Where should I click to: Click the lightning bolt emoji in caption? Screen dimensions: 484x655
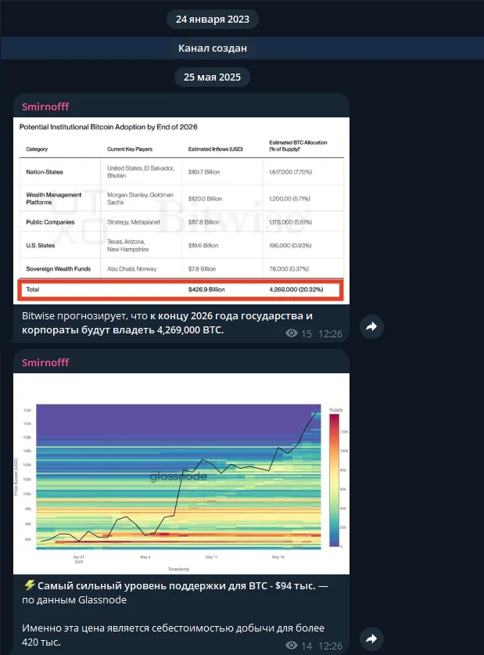coord(29,585)
